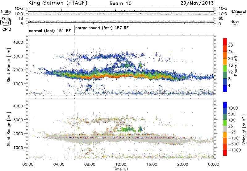Click the '12:00' time tick label
The height and width of the screenshot is (171, 247).
pos(121,165)
